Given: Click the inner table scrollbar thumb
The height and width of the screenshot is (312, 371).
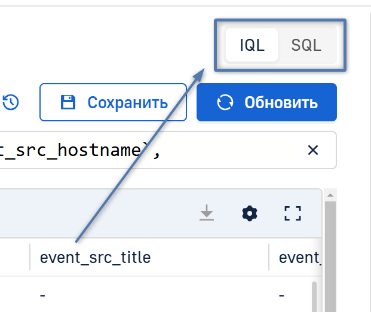Looking at the screenshot, I should coord(315,296).
